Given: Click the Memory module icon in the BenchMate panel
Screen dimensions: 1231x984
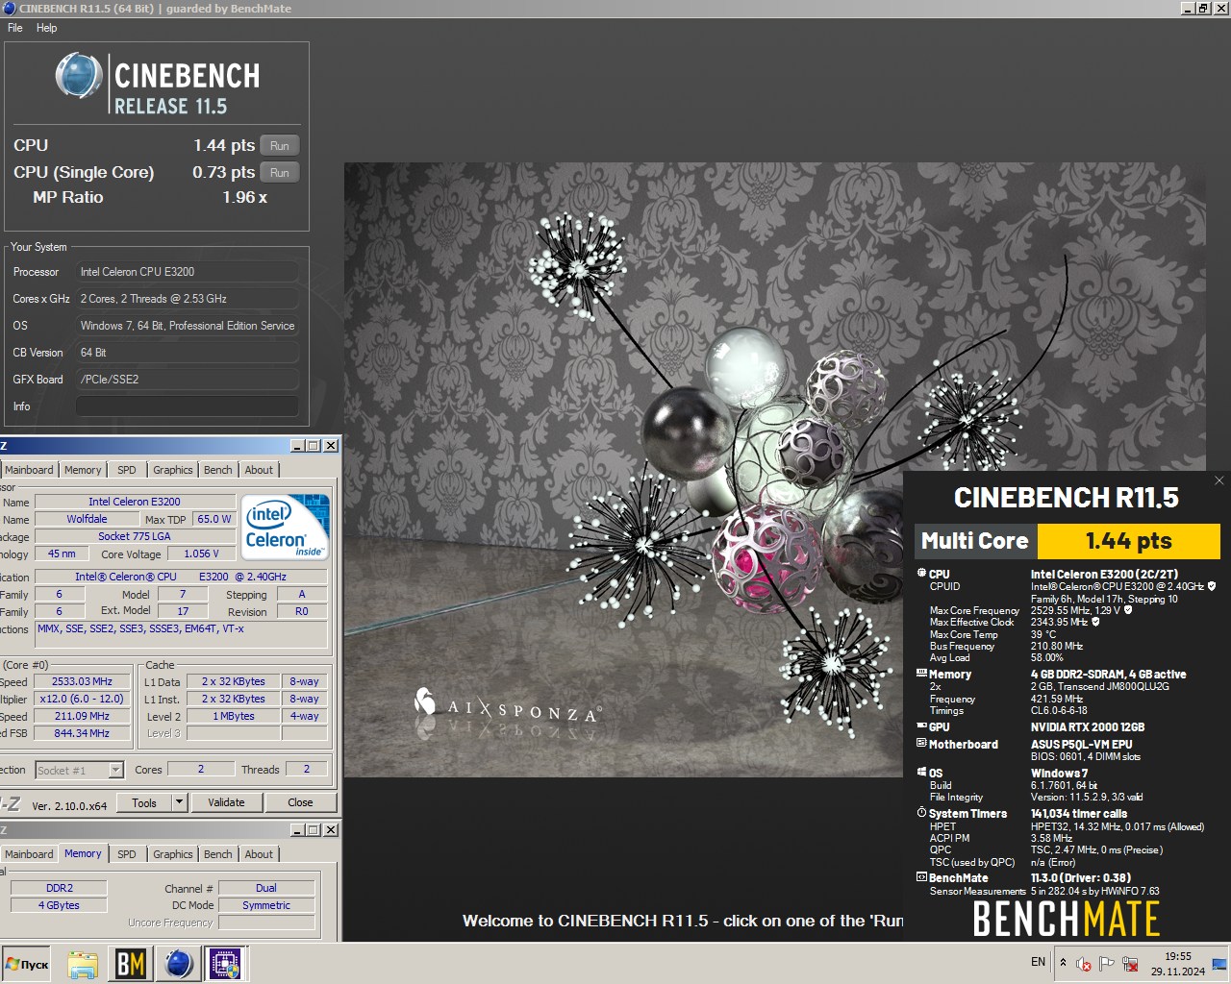Looking at the screenshot, I should 921,674.
